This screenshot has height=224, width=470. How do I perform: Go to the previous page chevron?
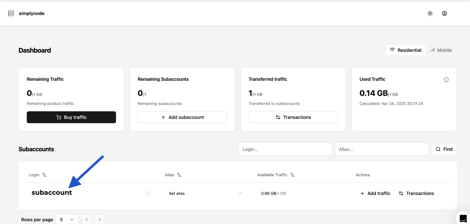click(x=87, y=220)
